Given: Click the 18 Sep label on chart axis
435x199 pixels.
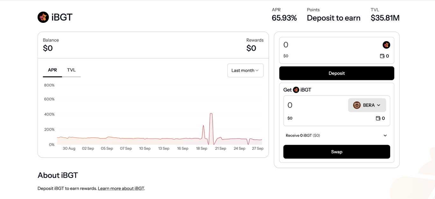Looking at the screenshot, I should click(202, 149).
